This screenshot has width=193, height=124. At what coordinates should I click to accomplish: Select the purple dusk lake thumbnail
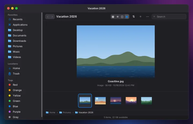[116, 101]
